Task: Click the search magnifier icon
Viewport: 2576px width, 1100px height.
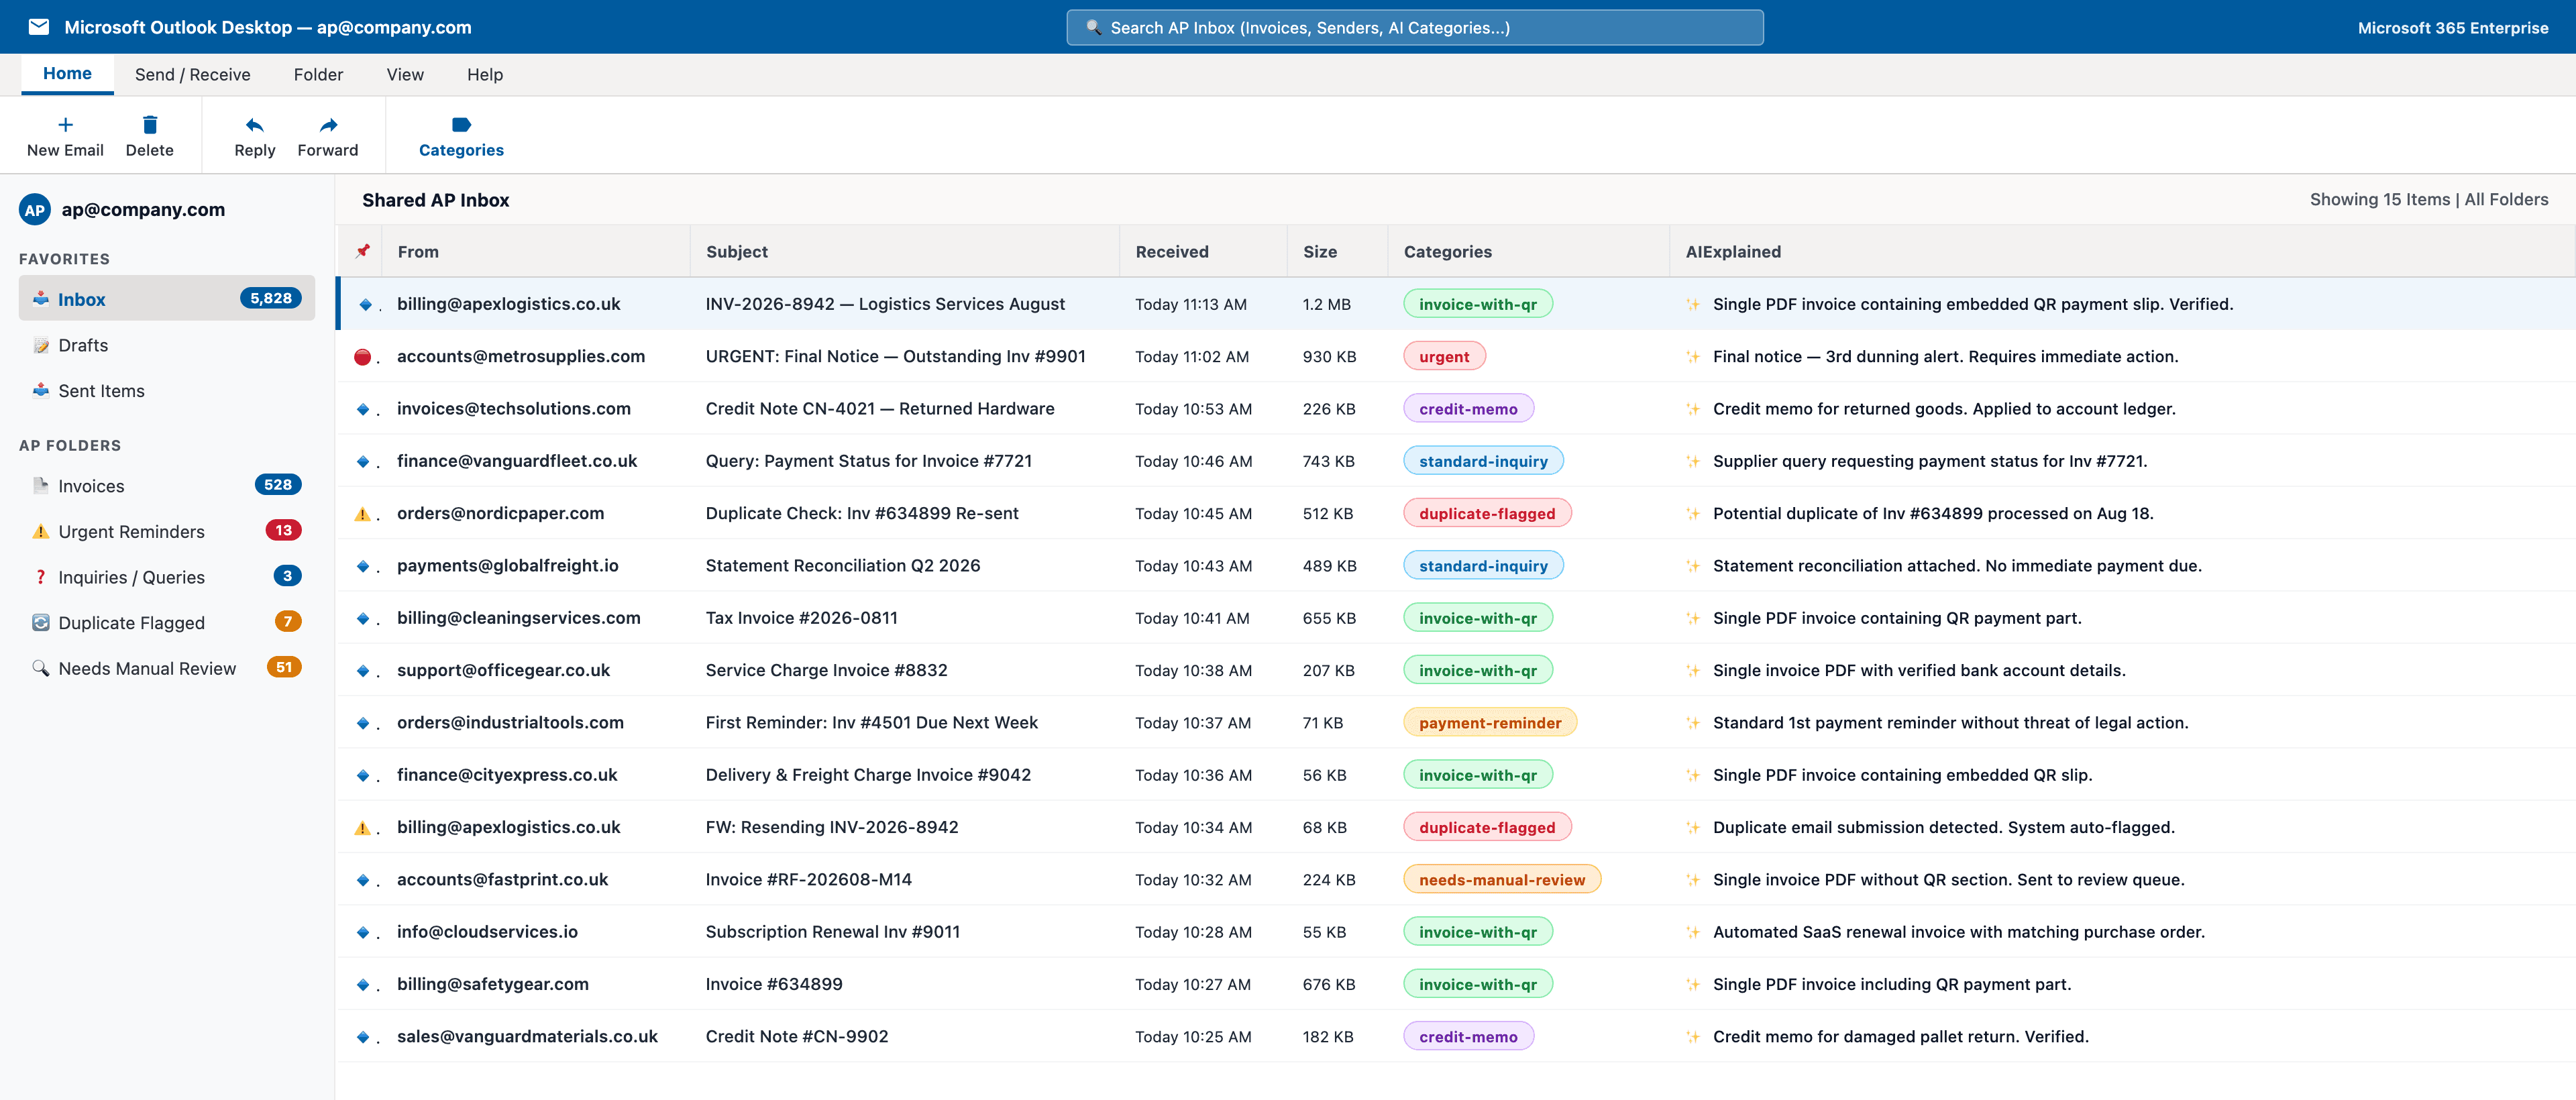Action: 1093,28
